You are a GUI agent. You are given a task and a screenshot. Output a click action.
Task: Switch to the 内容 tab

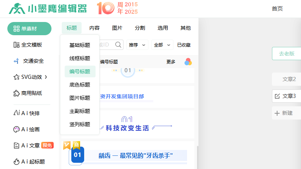point(94,28)
